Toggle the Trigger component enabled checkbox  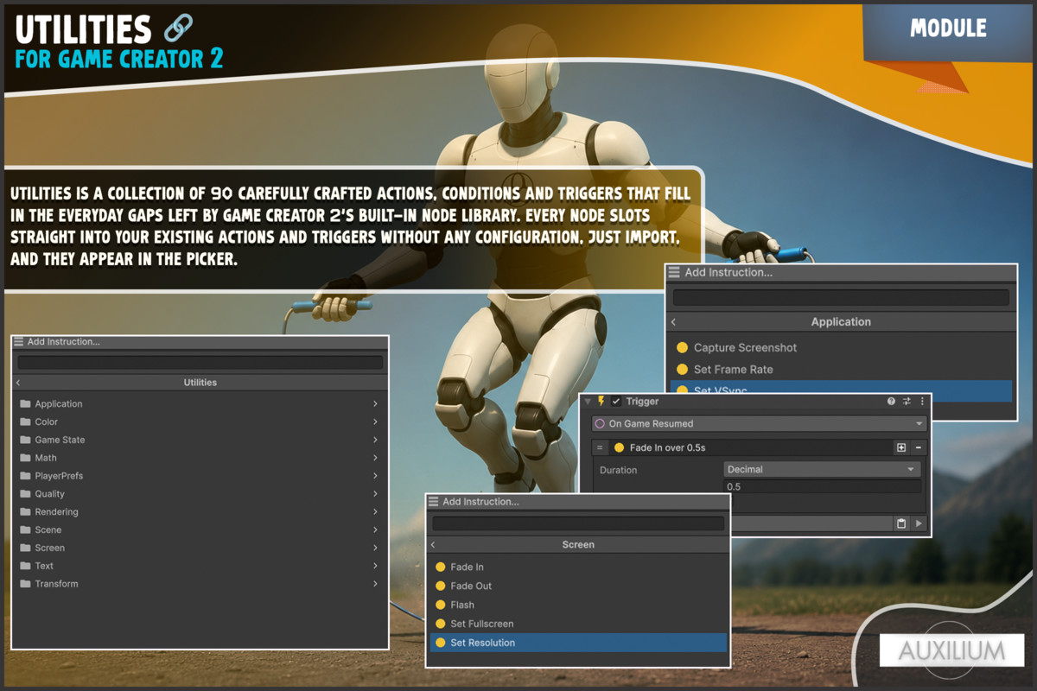click(616, 402)
